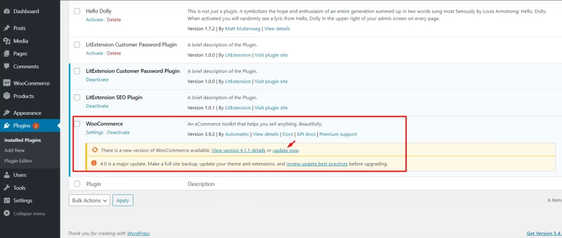Image resolution: width=562 pixels, height=238 pixels.
Task: Open the Media menu item
Action: tap(21, 40)
